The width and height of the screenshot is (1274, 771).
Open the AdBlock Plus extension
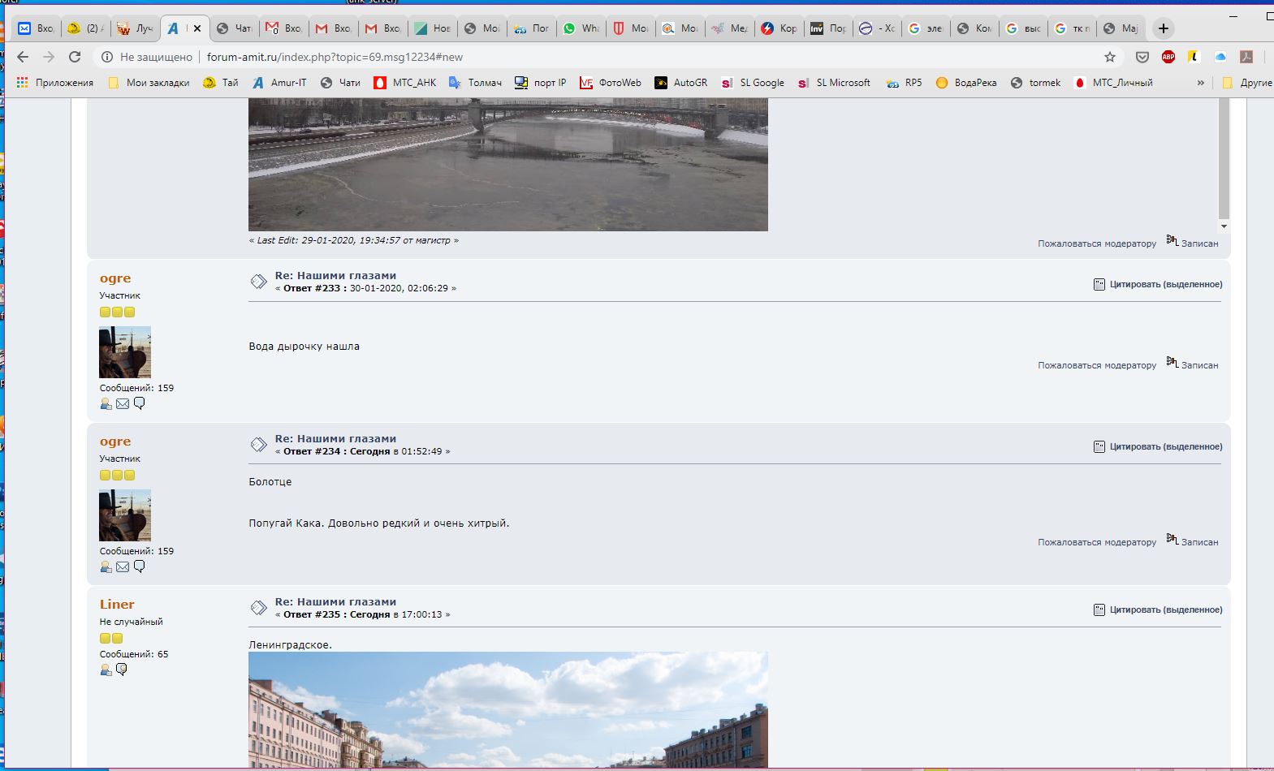tap(1168, 57)
